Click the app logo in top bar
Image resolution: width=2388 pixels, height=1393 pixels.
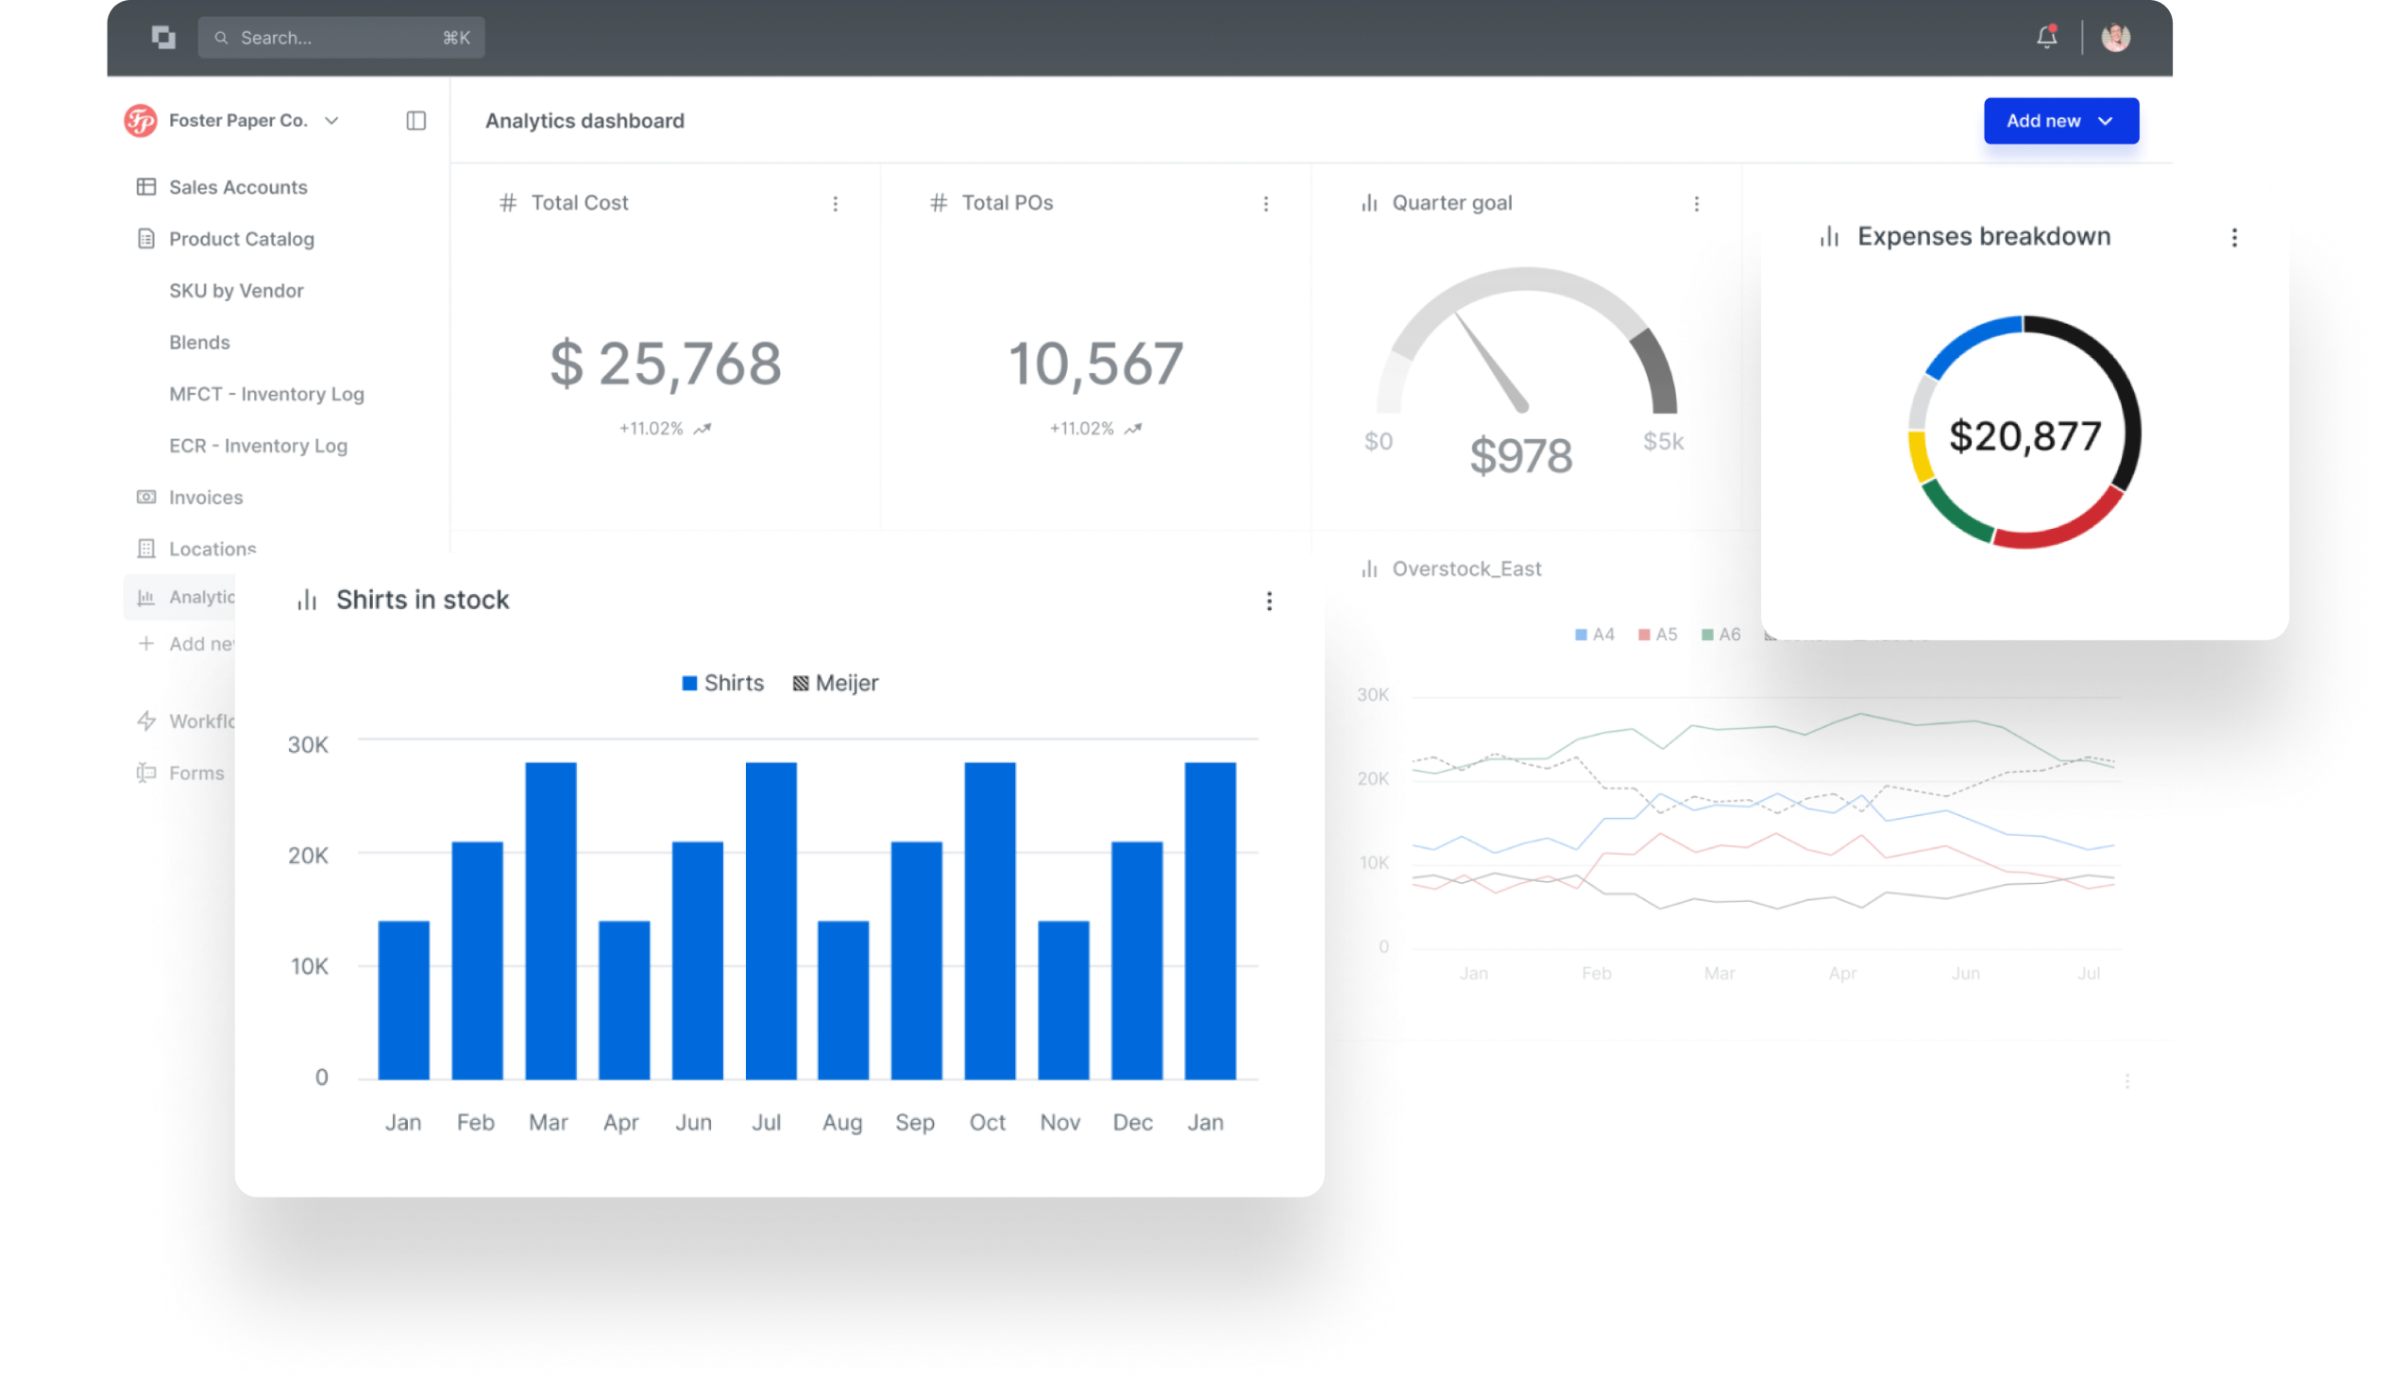click(163, 37)
